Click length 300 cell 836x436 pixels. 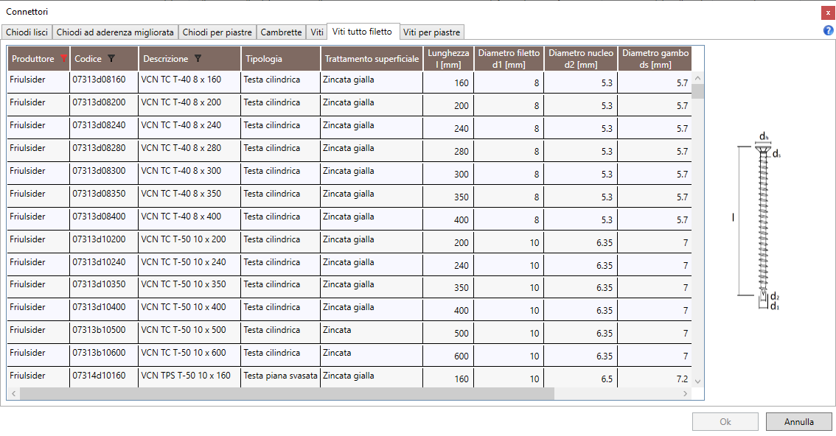(x=448, y=174)
